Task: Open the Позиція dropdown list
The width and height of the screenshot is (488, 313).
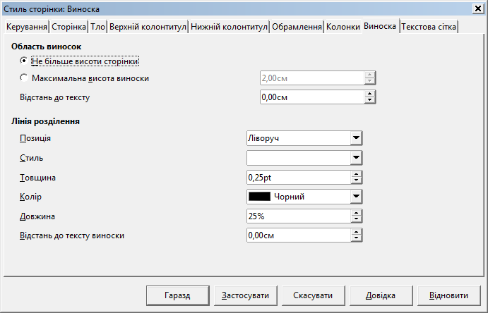Action: [356, 138]
